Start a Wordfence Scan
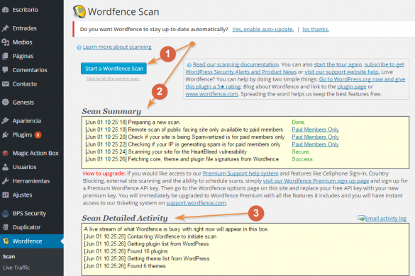 click(114, 69)
